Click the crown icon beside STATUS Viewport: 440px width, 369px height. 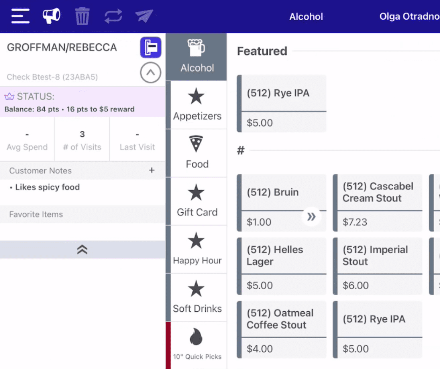point(9,97)
